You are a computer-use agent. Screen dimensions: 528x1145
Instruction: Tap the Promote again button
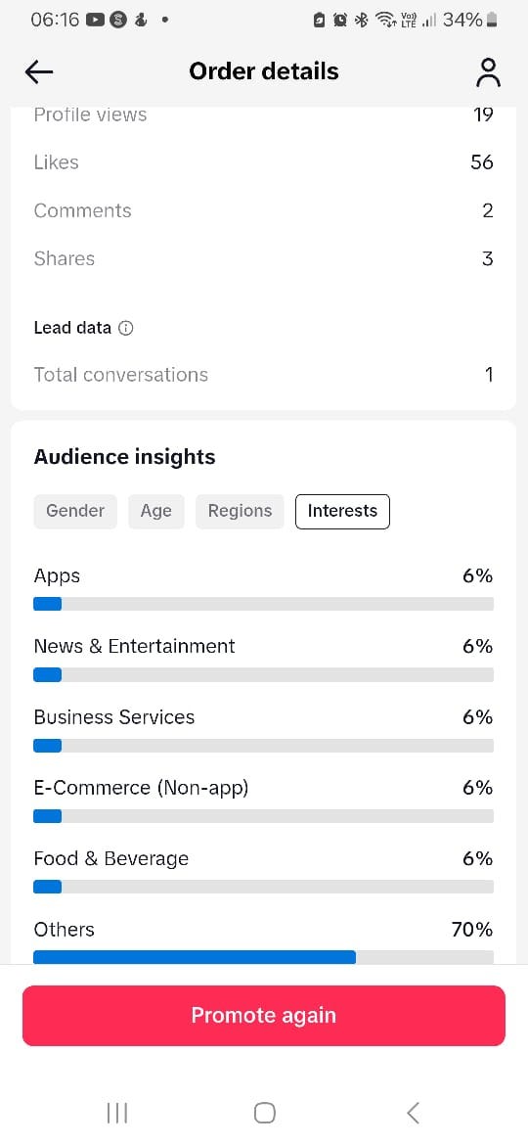(x=264, y=1015)
